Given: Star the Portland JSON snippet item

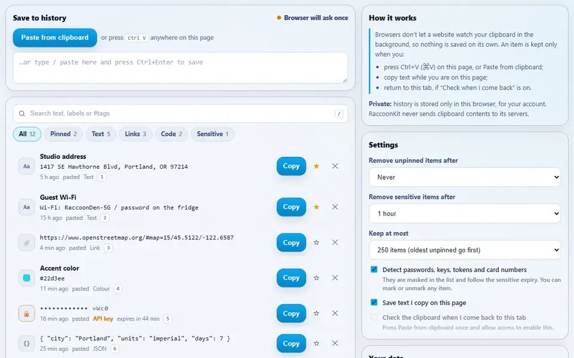Looking at the screenshot, I should (316, 343).
